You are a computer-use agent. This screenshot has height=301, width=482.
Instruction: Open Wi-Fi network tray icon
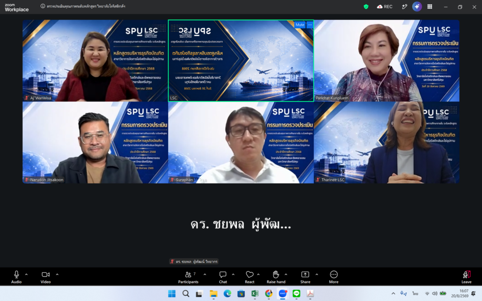click(427, 293)
